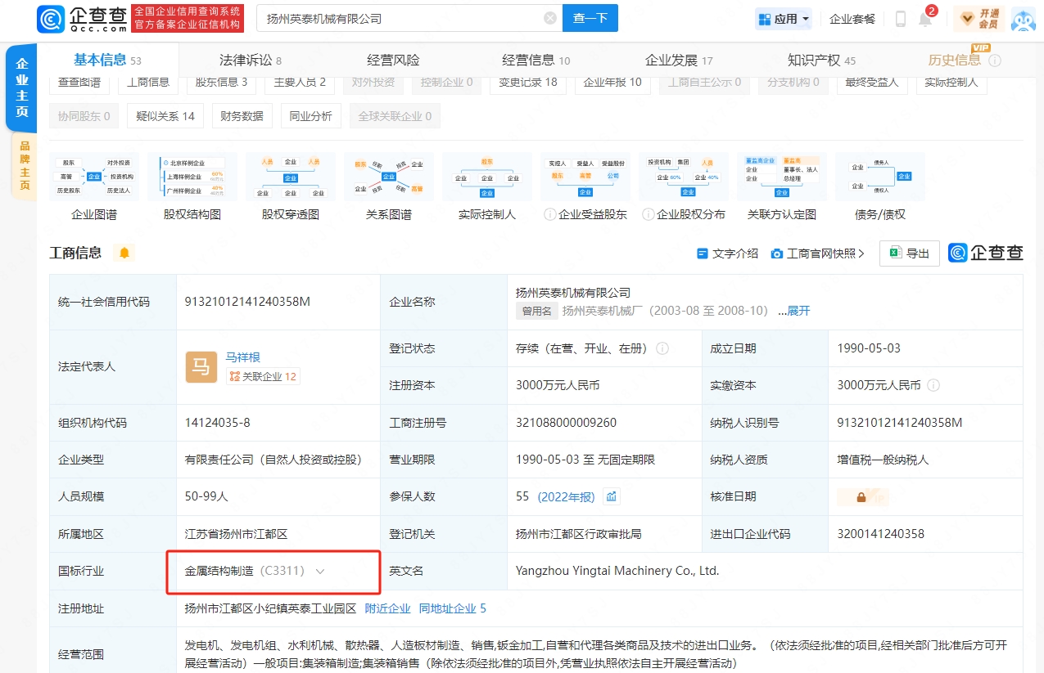The image size is (1044, 673).
Task: Click the 导出 export button
Action: coord(909,253)
